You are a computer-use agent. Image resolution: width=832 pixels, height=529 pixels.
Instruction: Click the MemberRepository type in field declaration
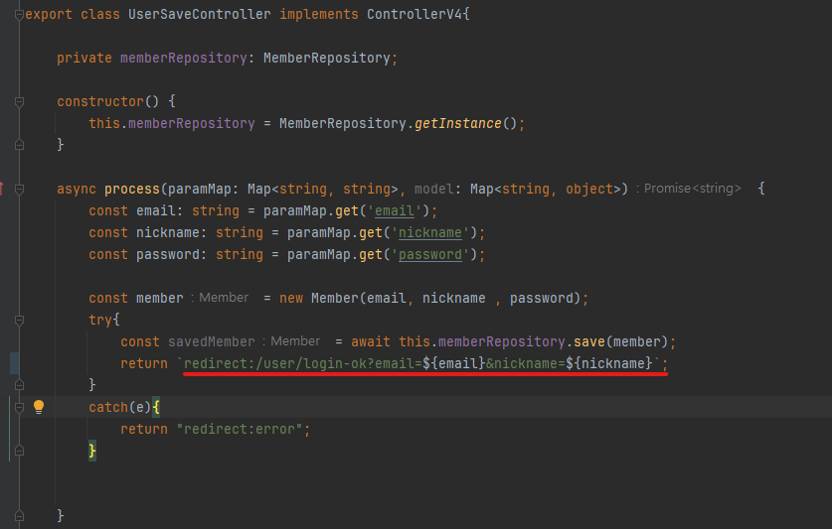click(x=326, y=58)
